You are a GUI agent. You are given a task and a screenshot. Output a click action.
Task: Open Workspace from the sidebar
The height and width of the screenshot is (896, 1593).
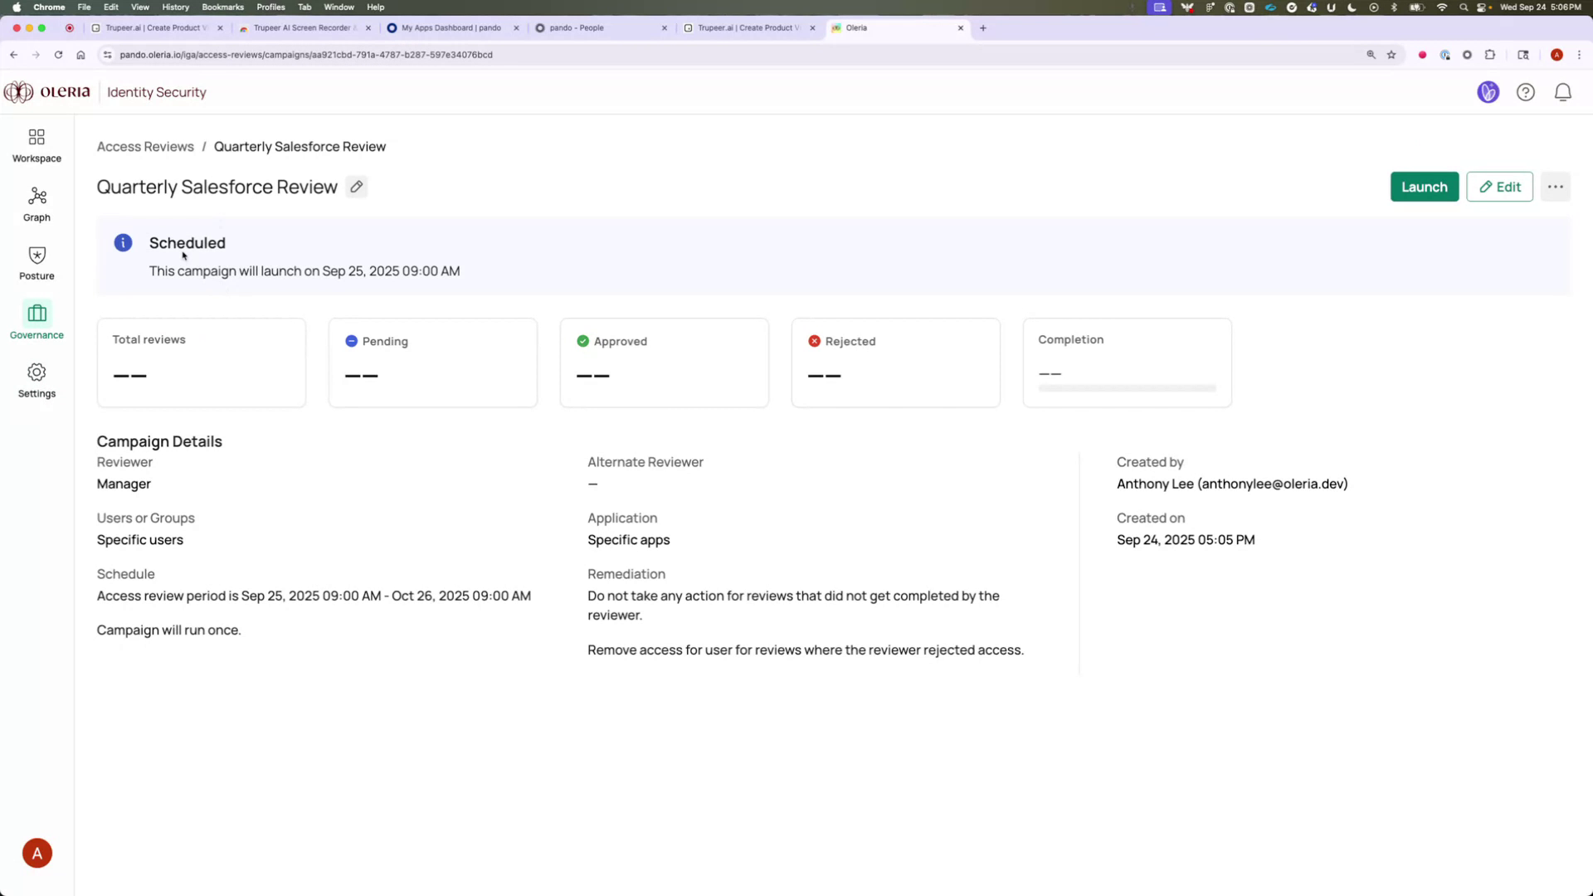click(x=36, y=144)
